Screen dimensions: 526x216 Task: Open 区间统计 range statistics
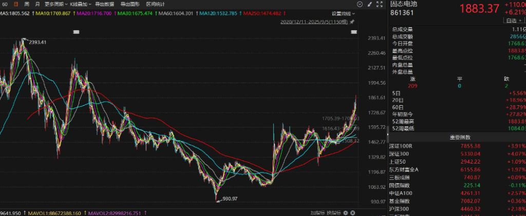[155, 4]
